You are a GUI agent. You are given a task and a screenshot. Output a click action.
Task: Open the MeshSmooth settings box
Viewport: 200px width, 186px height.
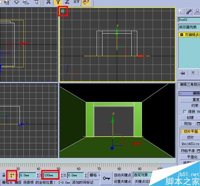pos(198,151)
